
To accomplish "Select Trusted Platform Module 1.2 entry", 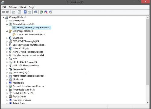I will coord(31,34).
